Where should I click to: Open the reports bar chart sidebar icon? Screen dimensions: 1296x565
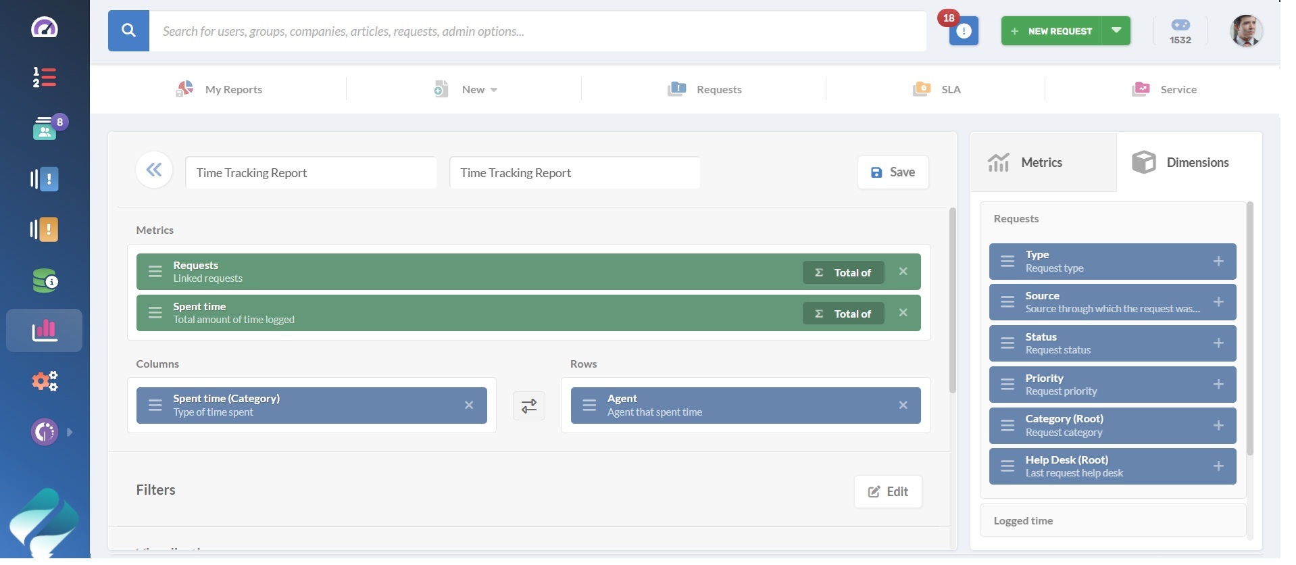tap(45, 330)
